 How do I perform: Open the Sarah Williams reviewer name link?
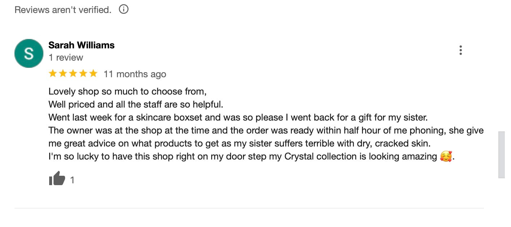pyautogui.click(x=81, y=45)
